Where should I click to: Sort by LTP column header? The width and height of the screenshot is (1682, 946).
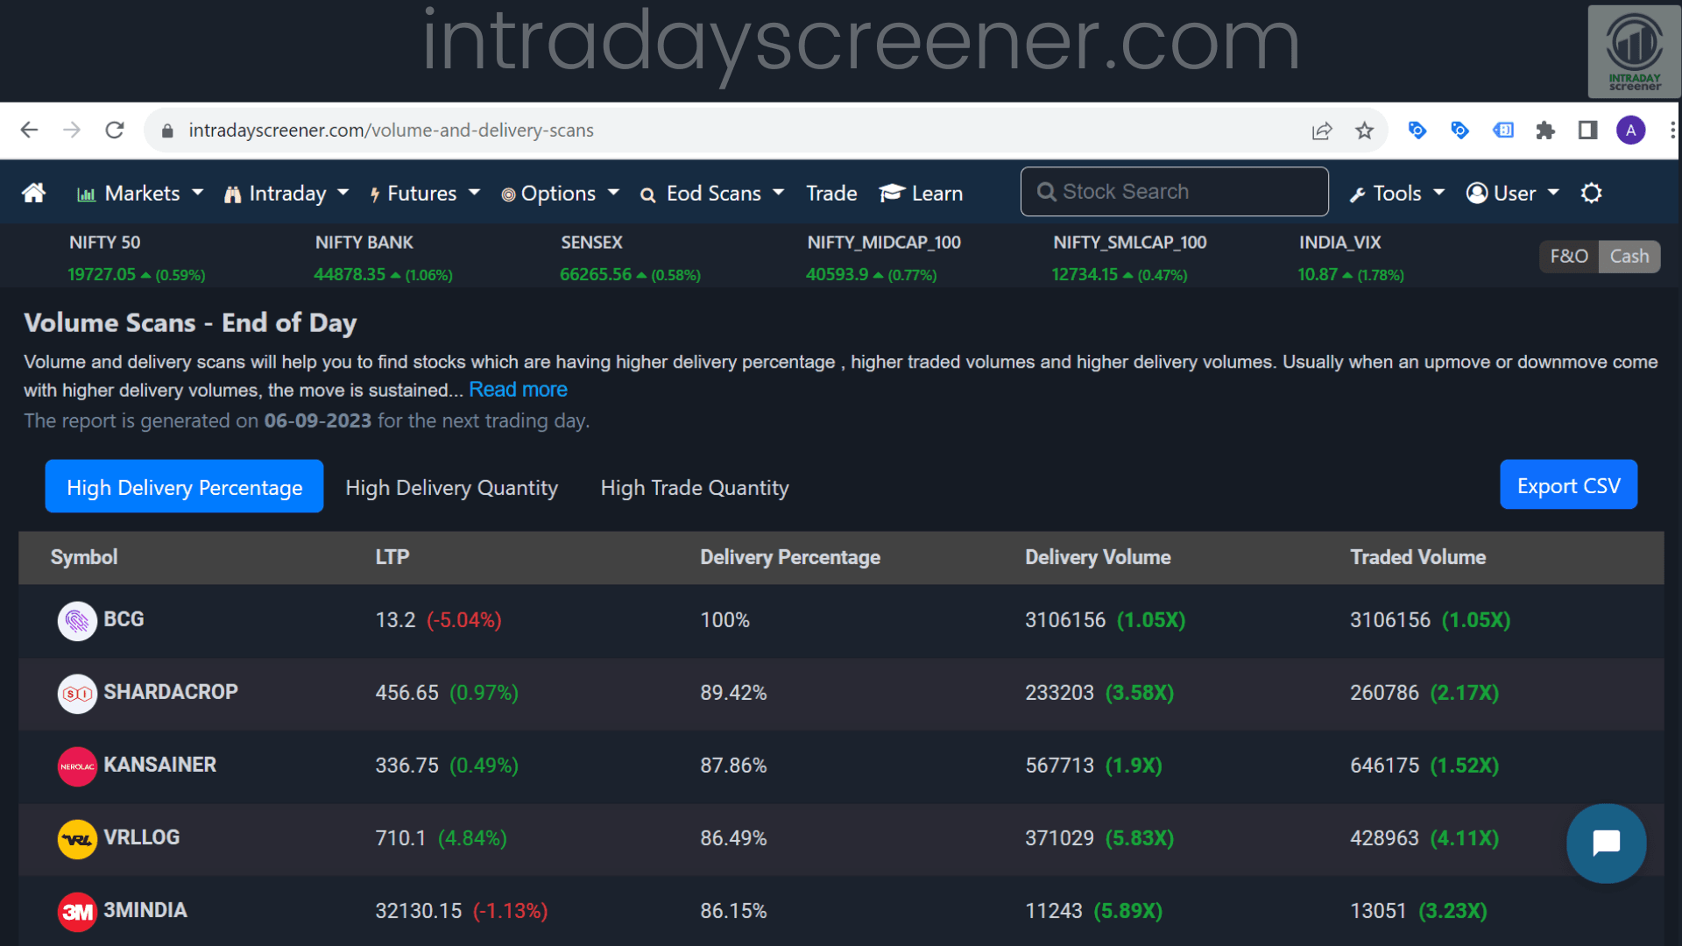pyautogui.click(x=392, y=557)
